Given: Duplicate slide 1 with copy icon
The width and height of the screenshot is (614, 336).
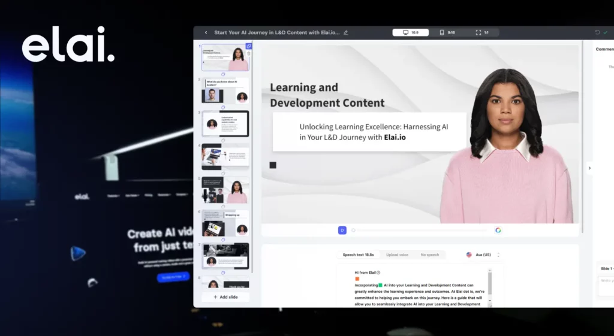Looking at the screenshot, I should [249, 46].
